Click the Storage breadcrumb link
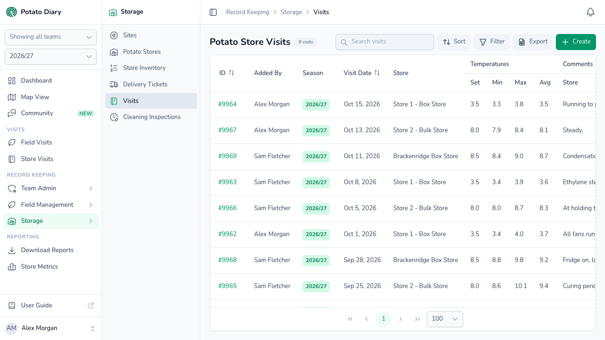605x340 pixels. [x=291, y=12]
